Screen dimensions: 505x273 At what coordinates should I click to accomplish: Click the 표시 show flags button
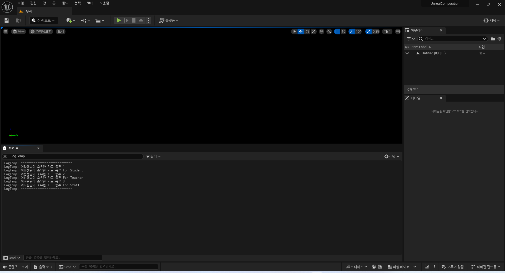pyautogui.click(x=61, y=31)
